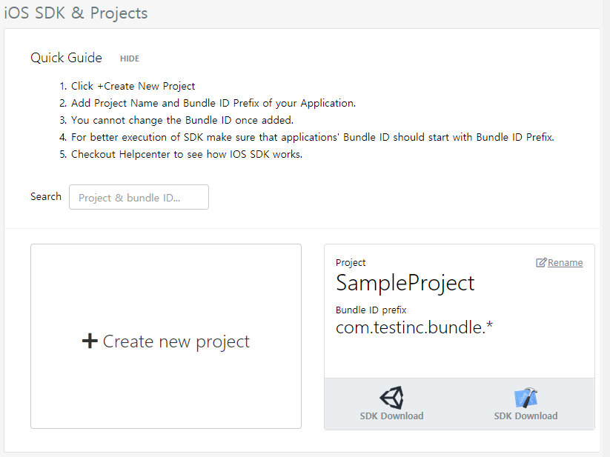Select the Create new project card
Viewport: 610px width, 457px height.
point(166,336)
